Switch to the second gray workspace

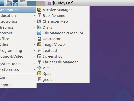(40, 3)
